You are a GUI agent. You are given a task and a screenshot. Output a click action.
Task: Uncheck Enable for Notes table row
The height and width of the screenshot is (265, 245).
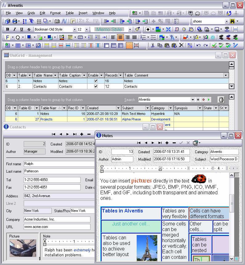(96, 81)
